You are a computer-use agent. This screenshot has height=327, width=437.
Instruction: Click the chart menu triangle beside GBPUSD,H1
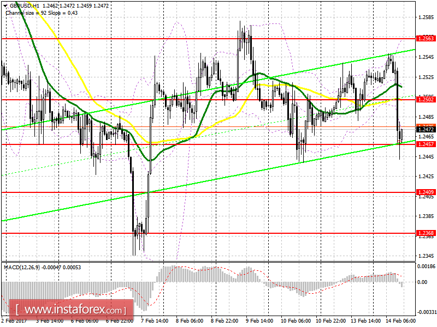pos(5,5)
